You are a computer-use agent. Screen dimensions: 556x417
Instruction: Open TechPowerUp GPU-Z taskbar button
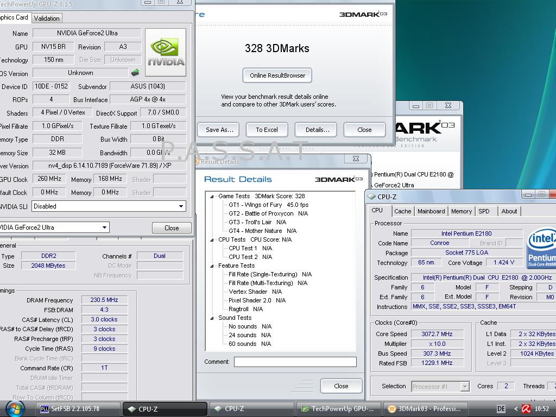(x=339, y=409)
